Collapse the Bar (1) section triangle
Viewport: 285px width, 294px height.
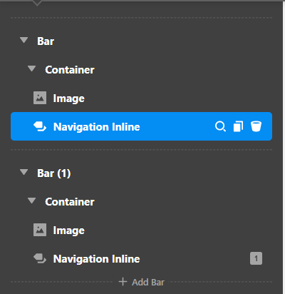(24, 172)
